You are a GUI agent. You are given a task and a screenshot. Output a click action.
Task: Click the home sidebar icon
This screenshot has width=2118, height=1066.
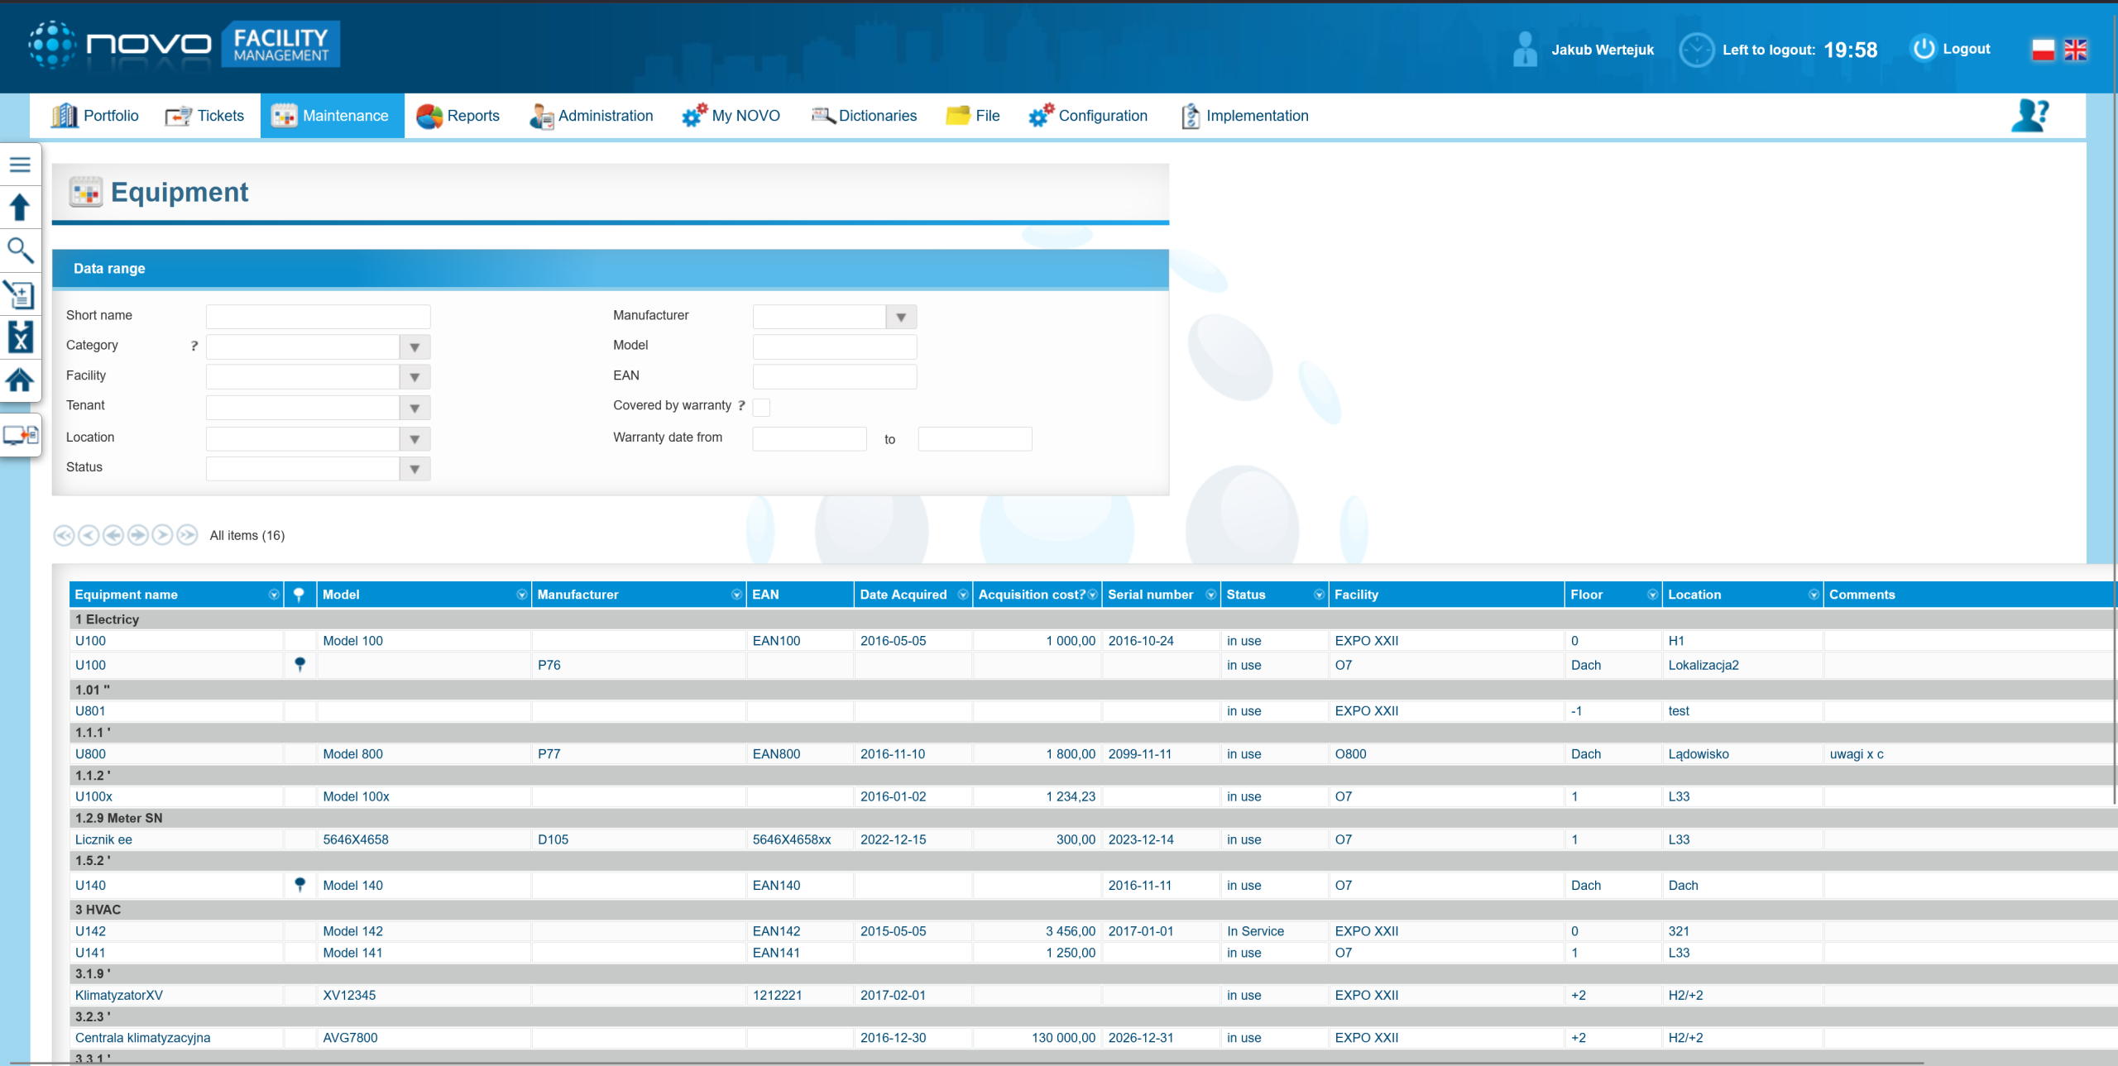(20, 380)
